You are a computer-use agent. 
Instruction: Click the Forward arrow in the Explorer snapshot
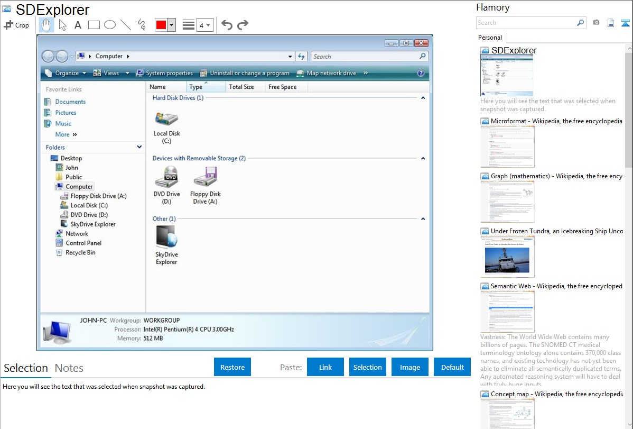coord(62,56)
